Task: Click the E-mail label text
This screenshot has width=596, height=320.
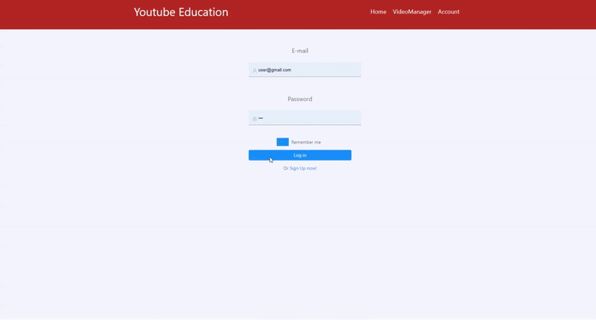Action: (x=300, y=51)
